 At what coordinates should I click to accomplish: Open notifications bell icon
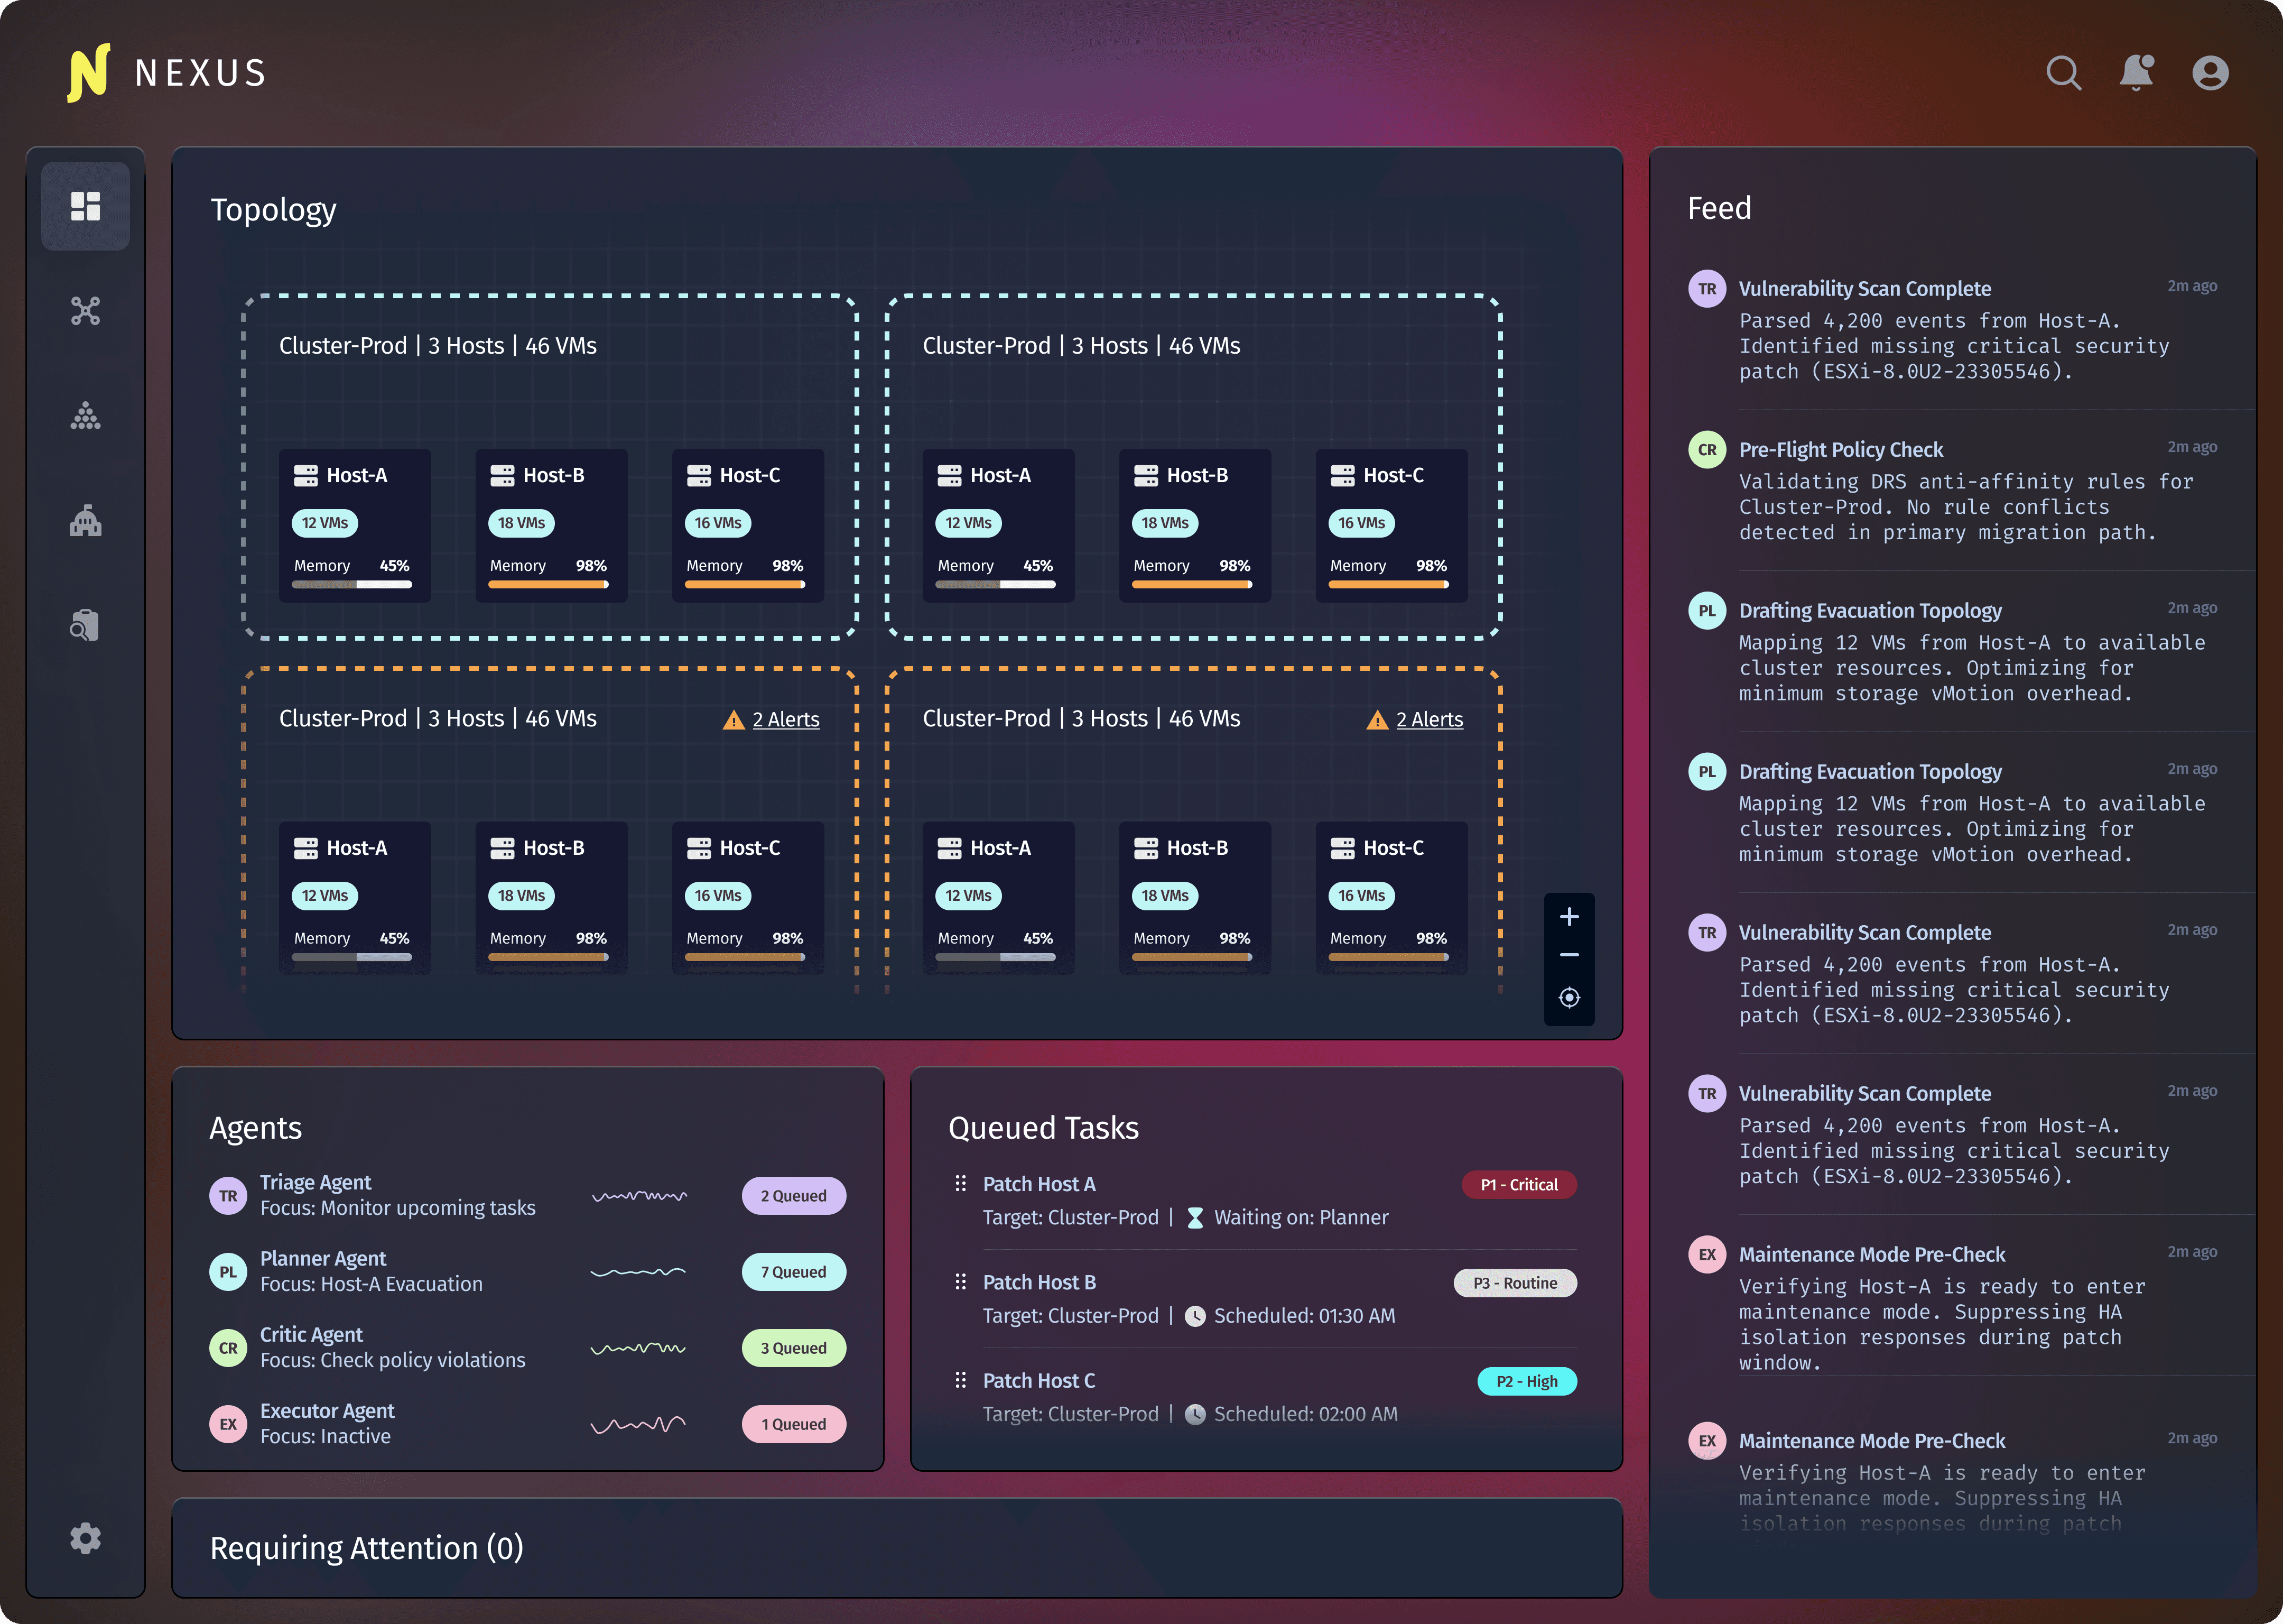[2136, 73]
